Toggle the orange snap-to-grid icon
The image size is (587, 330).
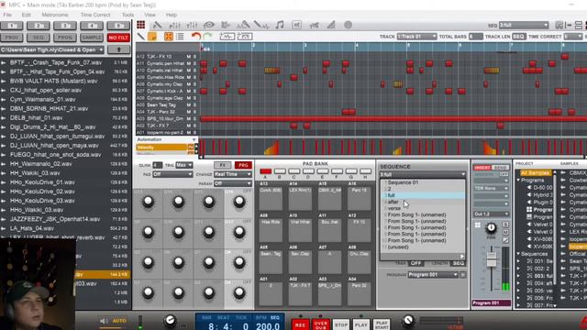click(169, 37)
